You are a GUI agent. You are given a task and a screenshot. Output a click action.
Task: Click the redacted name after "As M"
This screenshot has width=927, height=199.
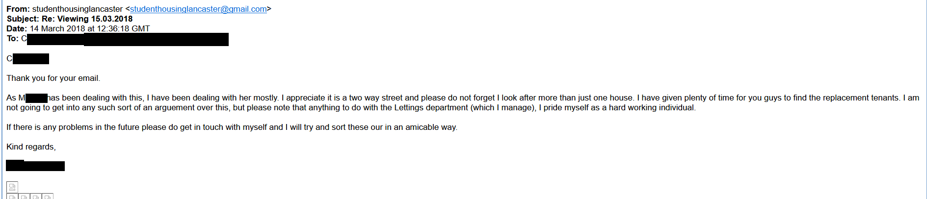click(x=36, y=98)
